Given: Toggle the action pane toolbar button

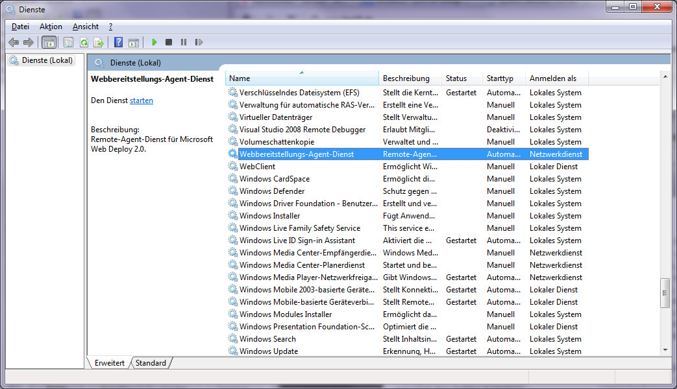Looking at the screenshot, I should (x=134, y=43).
